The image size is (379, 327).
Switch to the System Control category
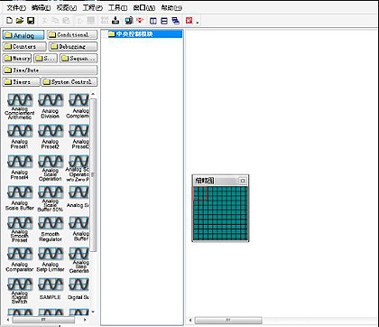(69, 82)
